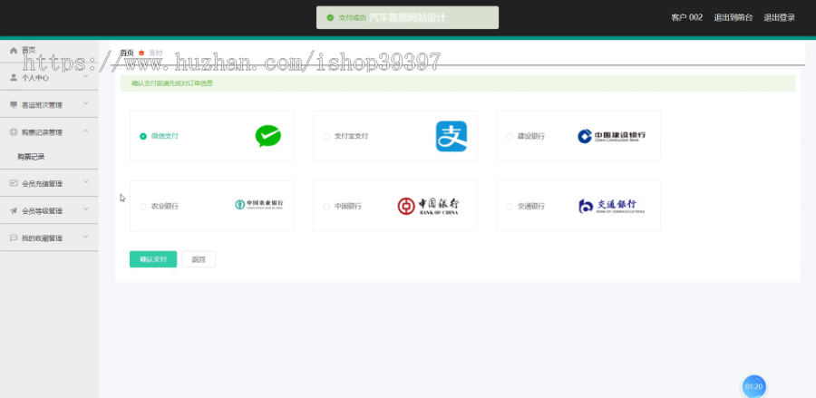
Task: Open the 客运班次管理 menu item
Action: click(49, 104)
